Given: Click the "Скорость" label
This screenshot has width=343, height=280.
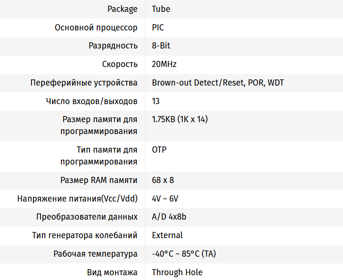Looking at the screenshot, I should pos(120,64).
